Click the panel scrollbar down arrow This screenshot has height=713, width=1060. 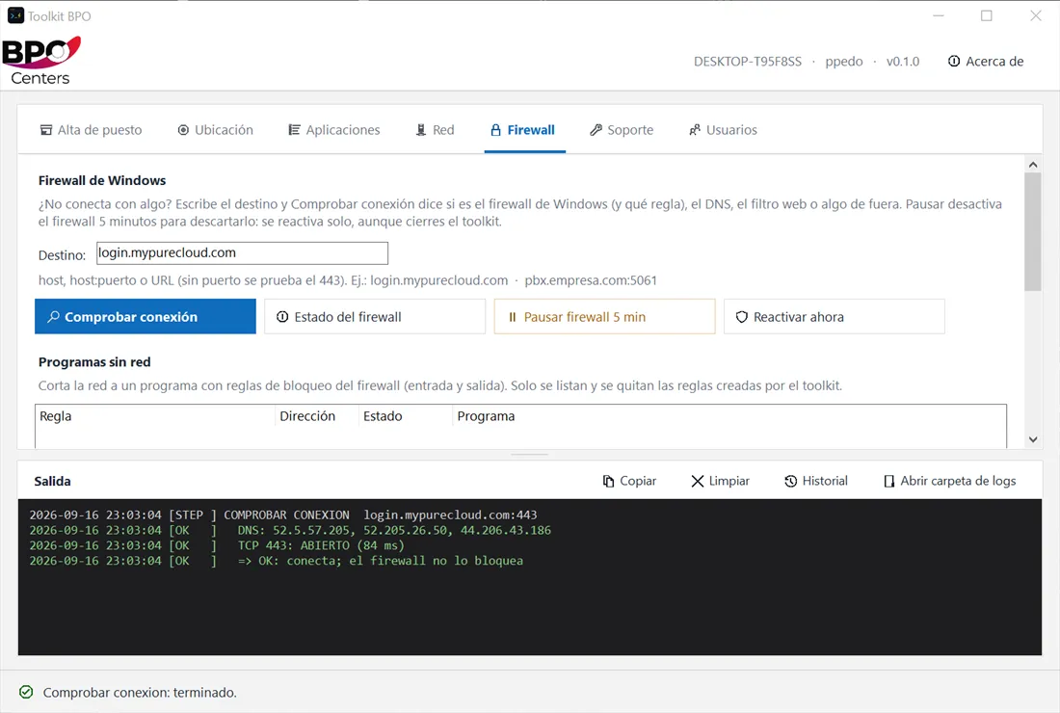pos(1033,439)
